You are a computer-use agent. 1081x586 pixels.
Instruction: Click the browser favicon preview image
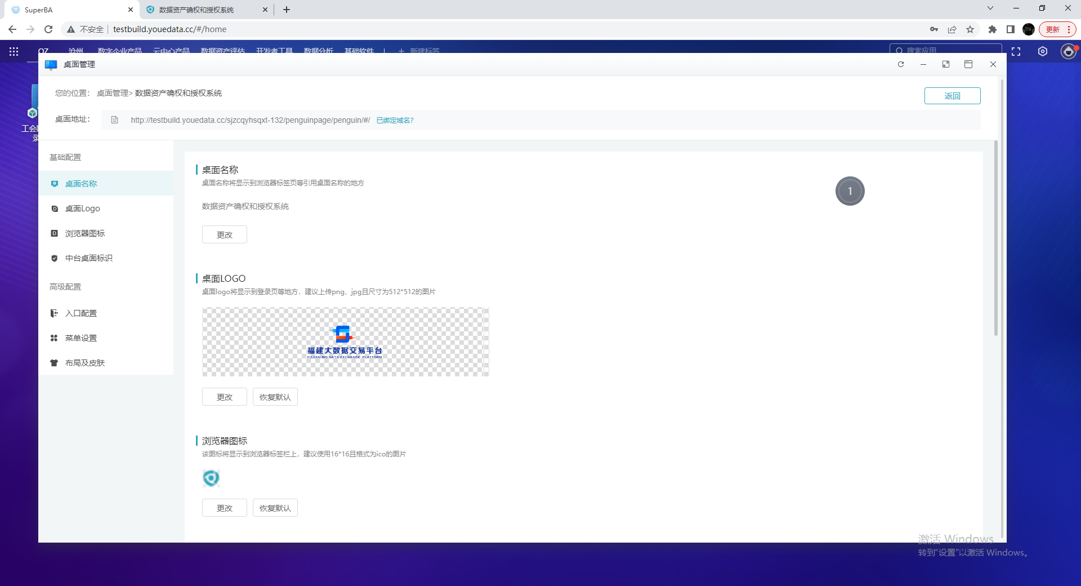point(211,478)
